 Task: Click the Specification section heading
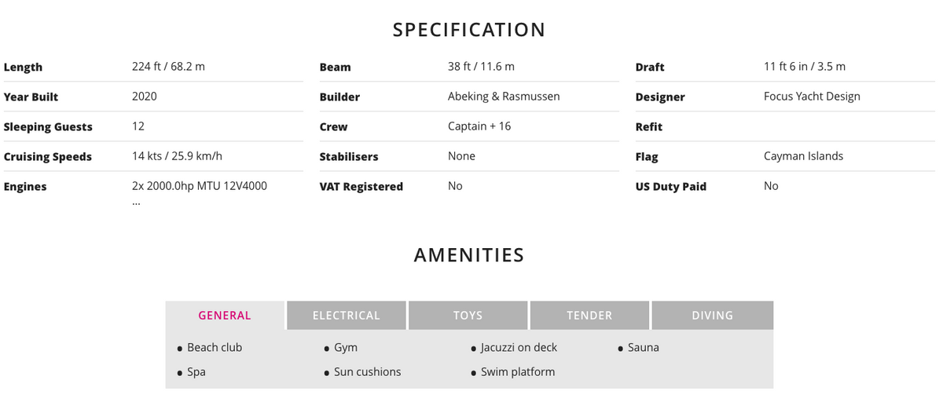click(x=469, y=30)
